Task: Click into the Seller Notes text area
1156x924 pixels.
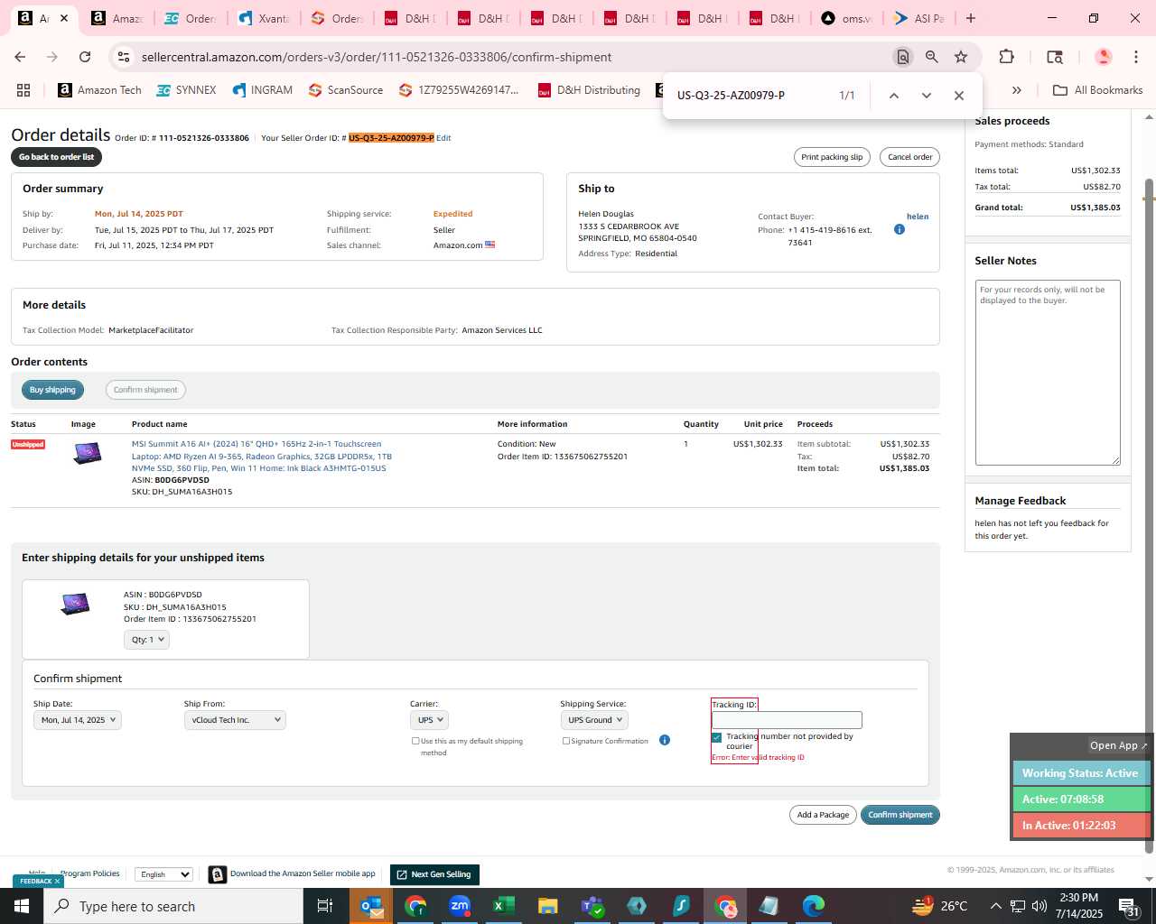Action: [1048, 373]
